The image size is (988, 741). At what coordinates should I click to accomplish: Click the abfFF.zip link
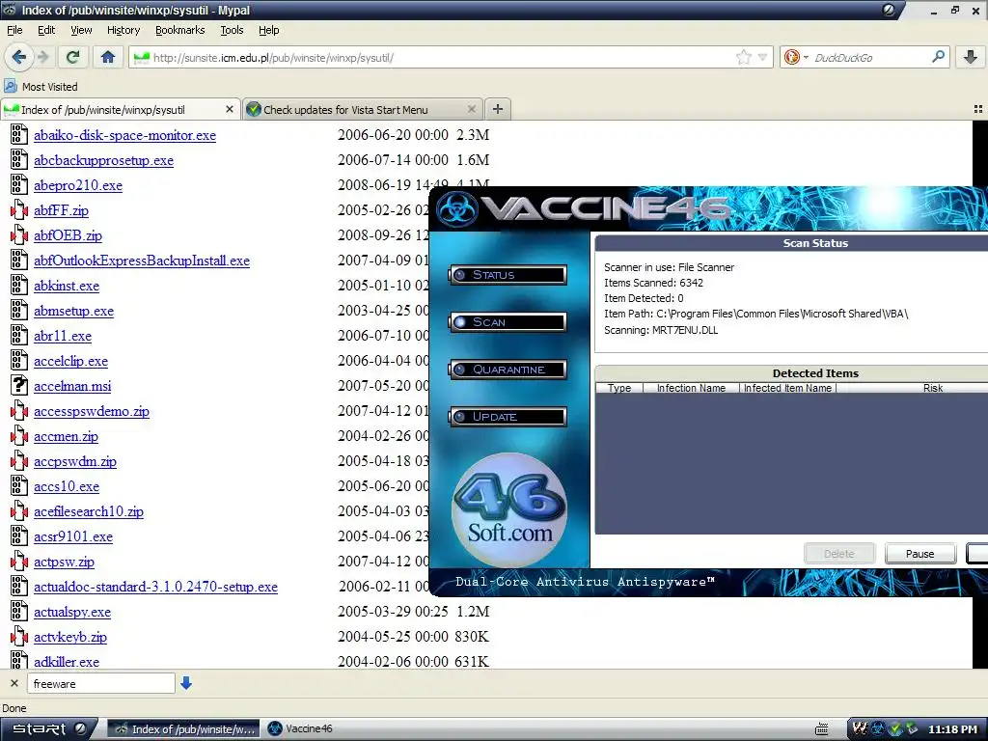click(61, 210)
